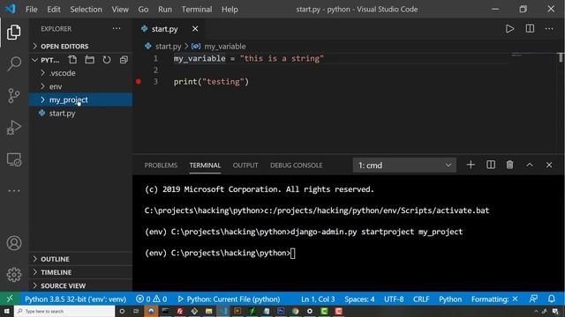
Task: Open start.py in the Explorer tree
Action: [80, 114]
